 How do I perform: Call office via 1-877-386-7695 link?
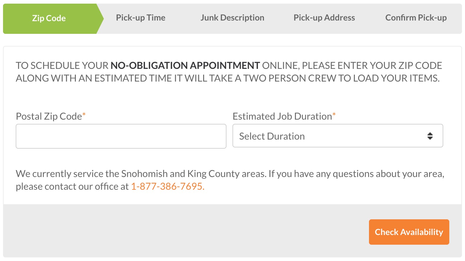pos(168,186)
